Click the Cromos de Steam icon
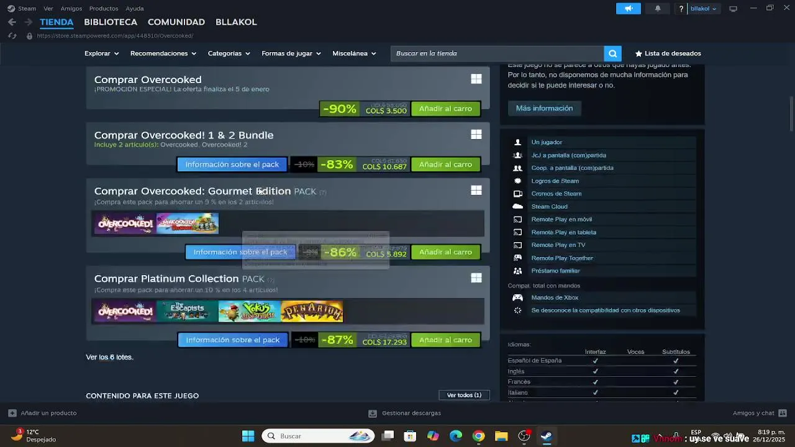This screenshot has height=447, width=795. pyautogui.click(x=517, y=194)
